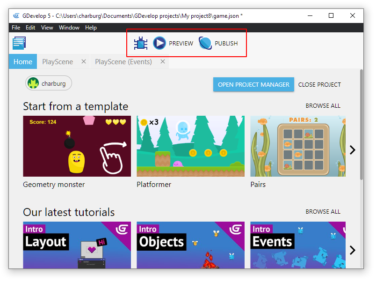
Task: Click the debugger bug icon
Action: (141, 44)
